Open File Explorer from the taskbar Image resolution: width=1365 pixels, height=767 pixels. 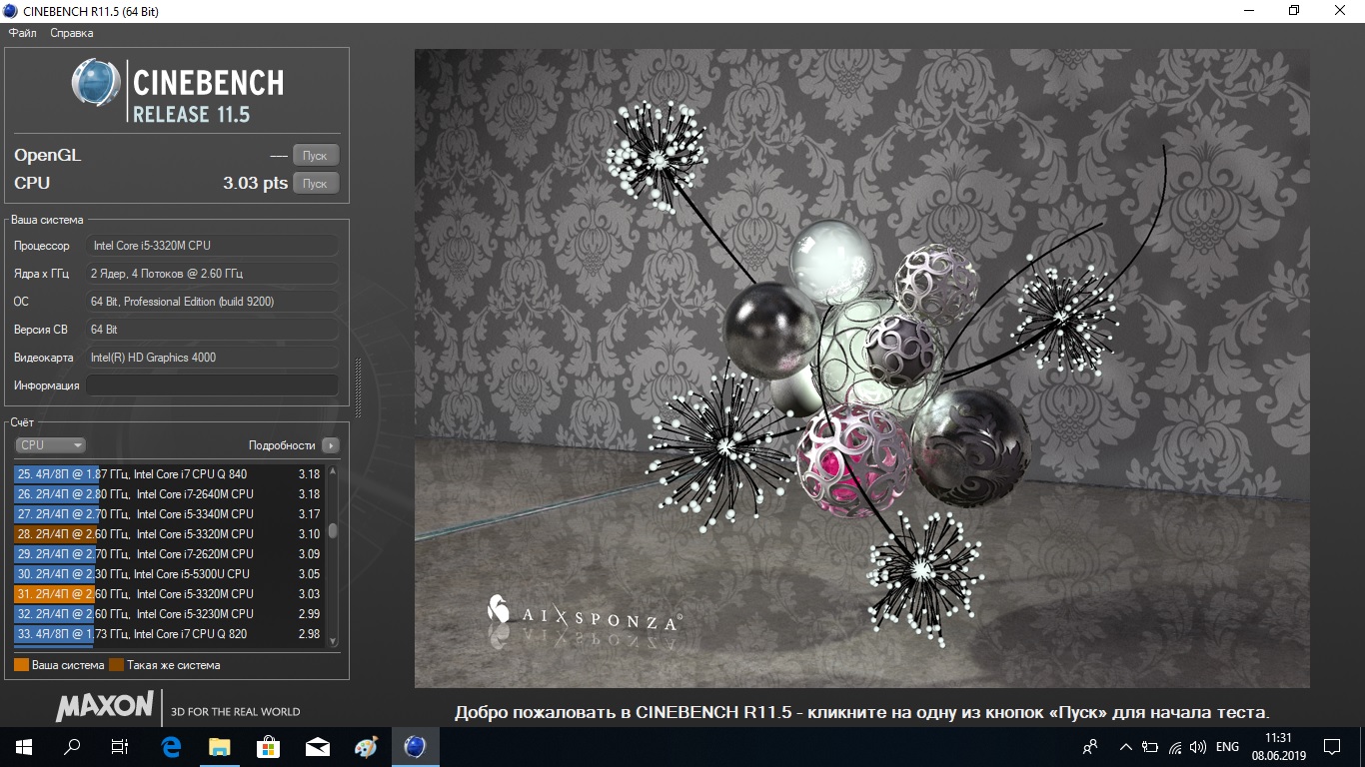(x=219, y=747)
